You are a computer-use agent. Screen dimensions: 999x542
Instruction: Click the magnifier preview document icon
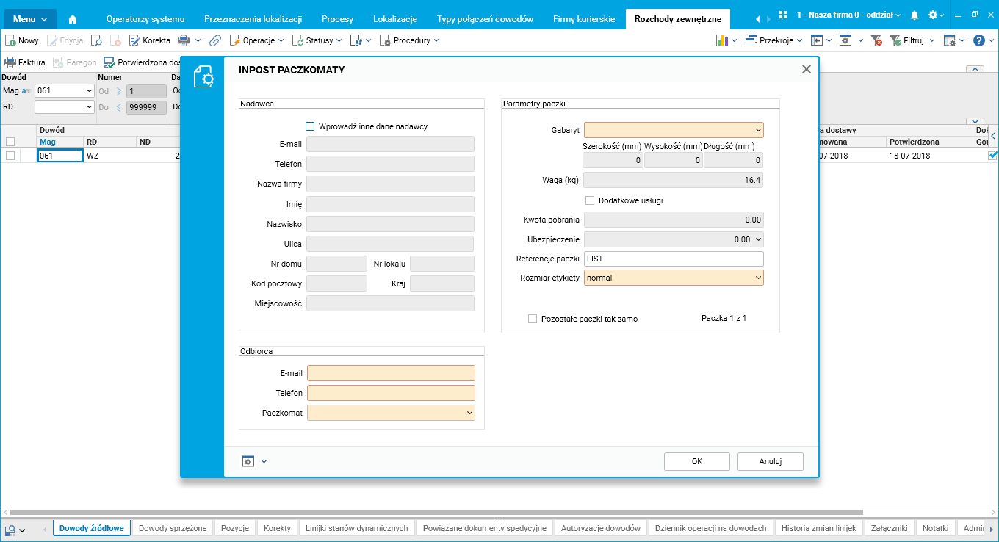point(96,41)
